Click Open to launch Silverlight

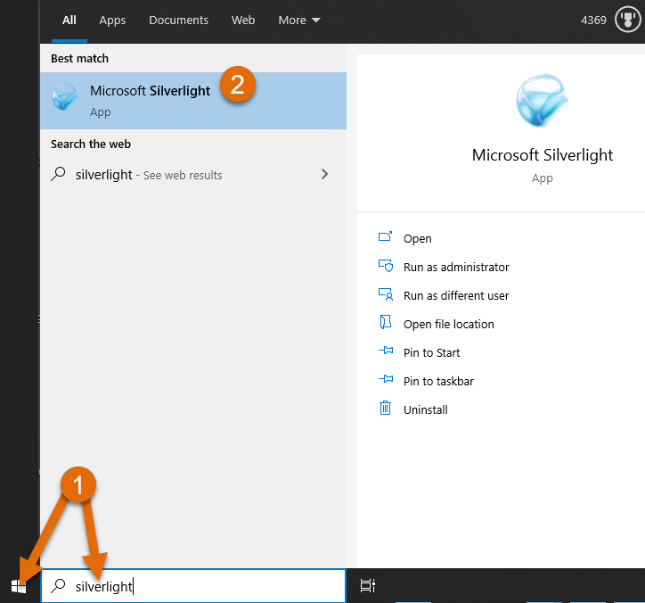pyautogui.click(x=417, y=238)
